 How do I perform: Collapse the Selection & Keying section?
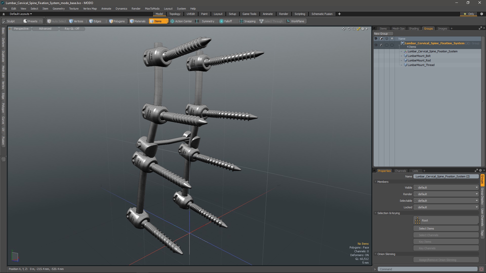coord(376,213)
